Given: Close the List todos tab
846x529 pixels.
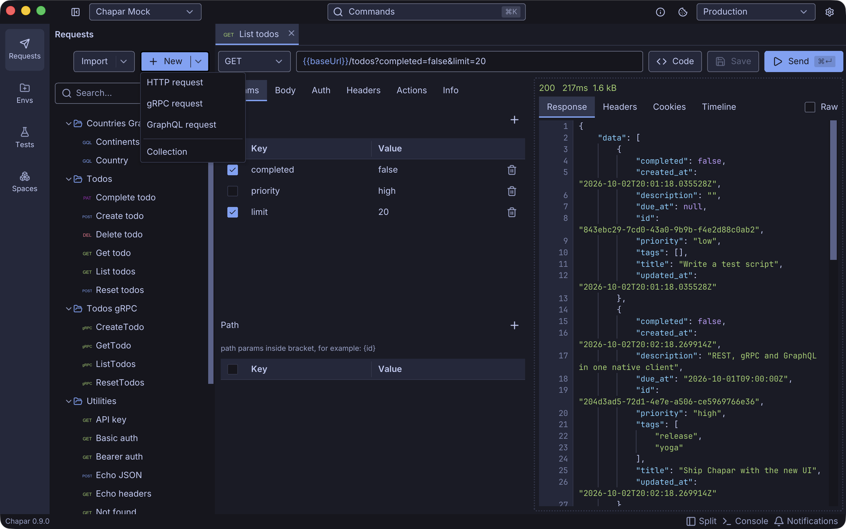Looking at the screenshot, I should (x=291, y=33).
